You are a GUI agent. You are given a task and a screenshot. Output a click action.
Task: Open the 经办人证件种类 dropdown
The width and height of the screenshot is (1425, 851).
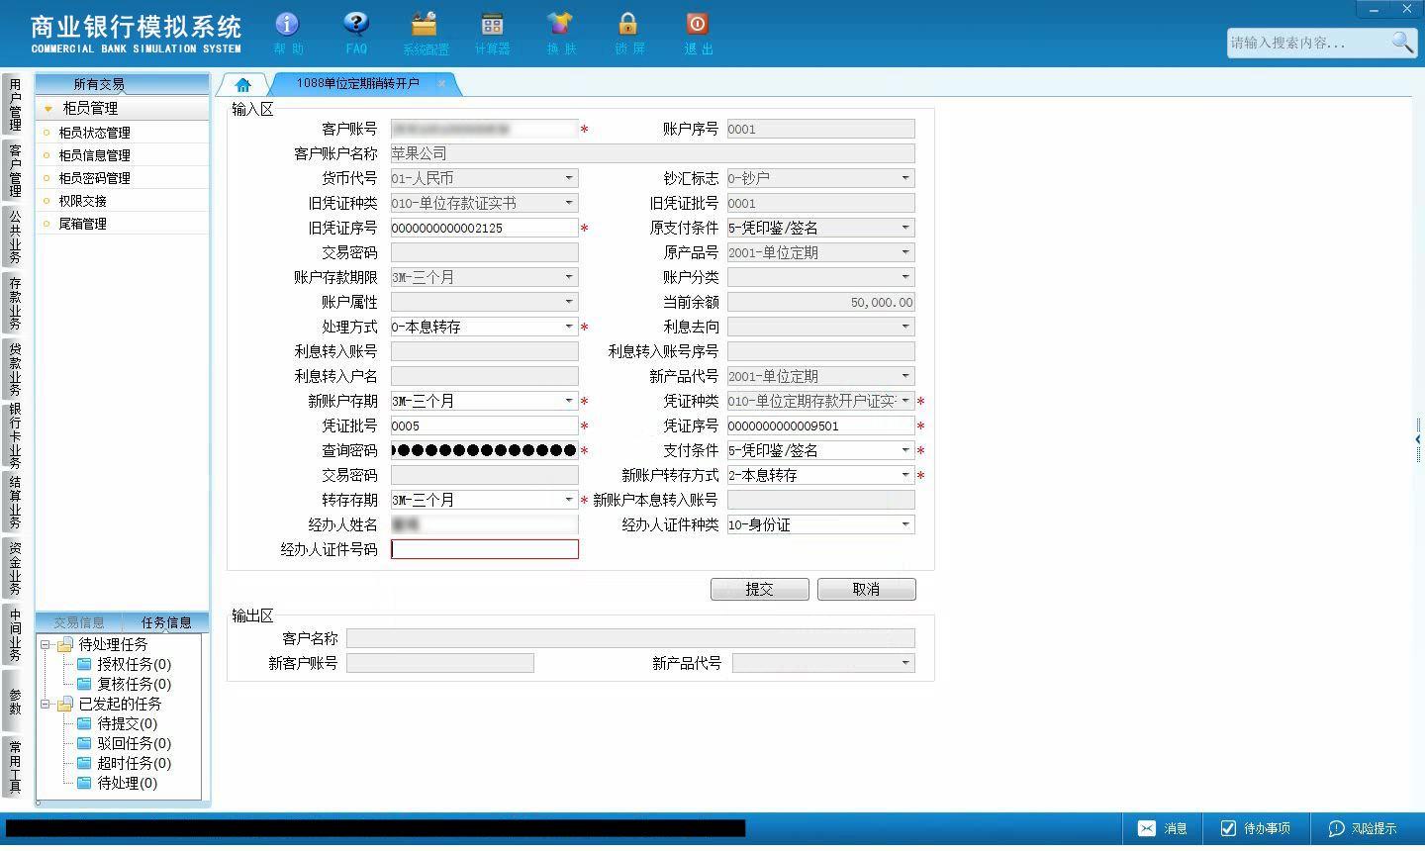905,524
